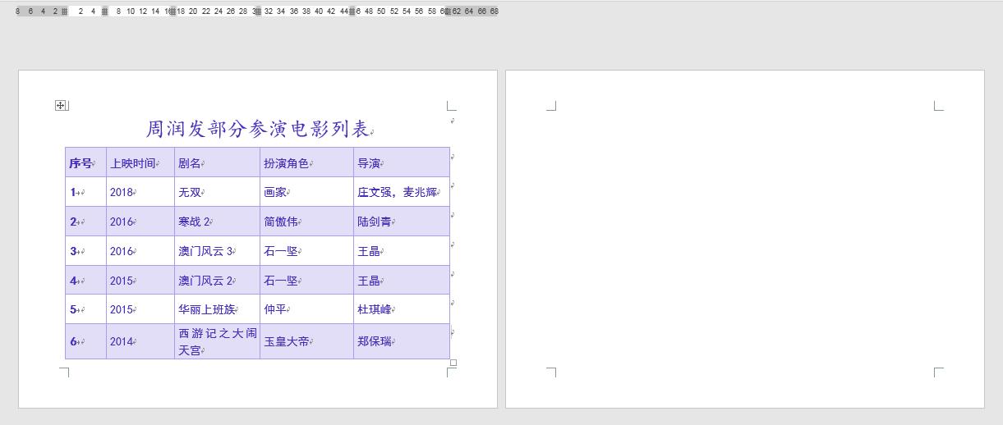Click the 仲平 cell

306,309
